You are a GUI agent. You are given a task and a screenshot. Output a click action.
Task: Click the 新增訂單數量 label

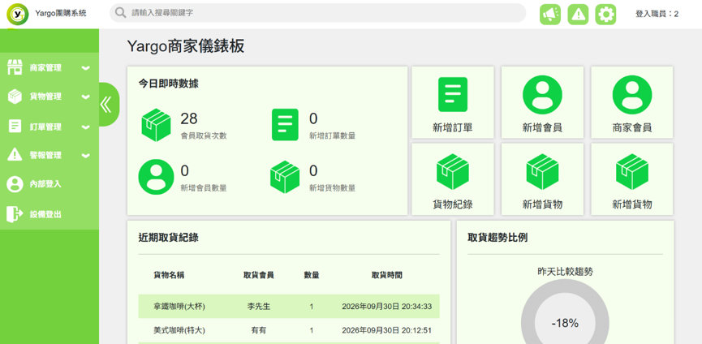click(332, 136)
